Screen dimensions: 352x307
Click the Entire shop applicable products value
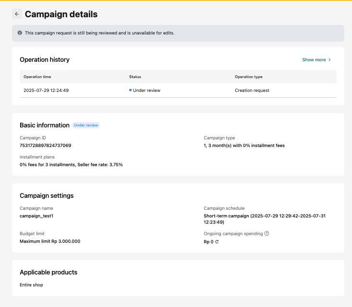[31, 285]
